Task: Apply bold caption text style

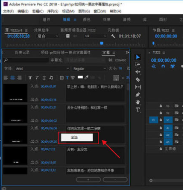Action: click(x=30, y=78)
